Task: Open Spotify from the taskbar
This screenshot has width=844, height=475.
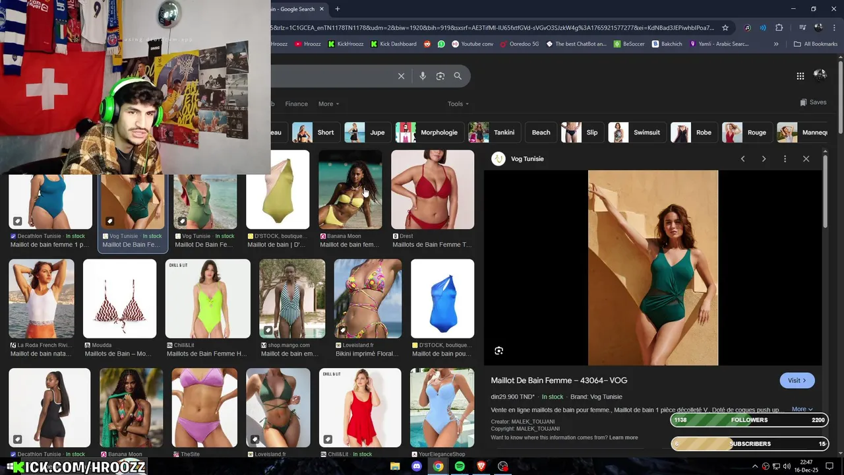Action: (460, 466)
